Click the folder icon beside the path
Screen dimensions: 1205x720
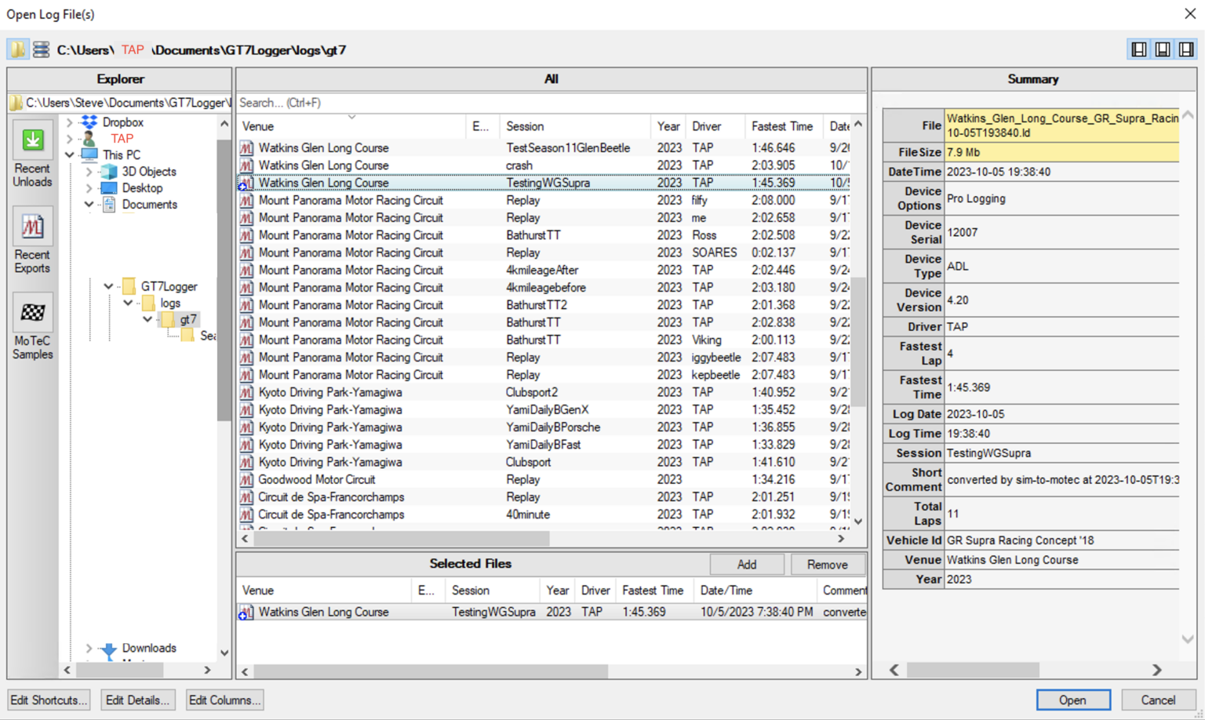[17, 49]
